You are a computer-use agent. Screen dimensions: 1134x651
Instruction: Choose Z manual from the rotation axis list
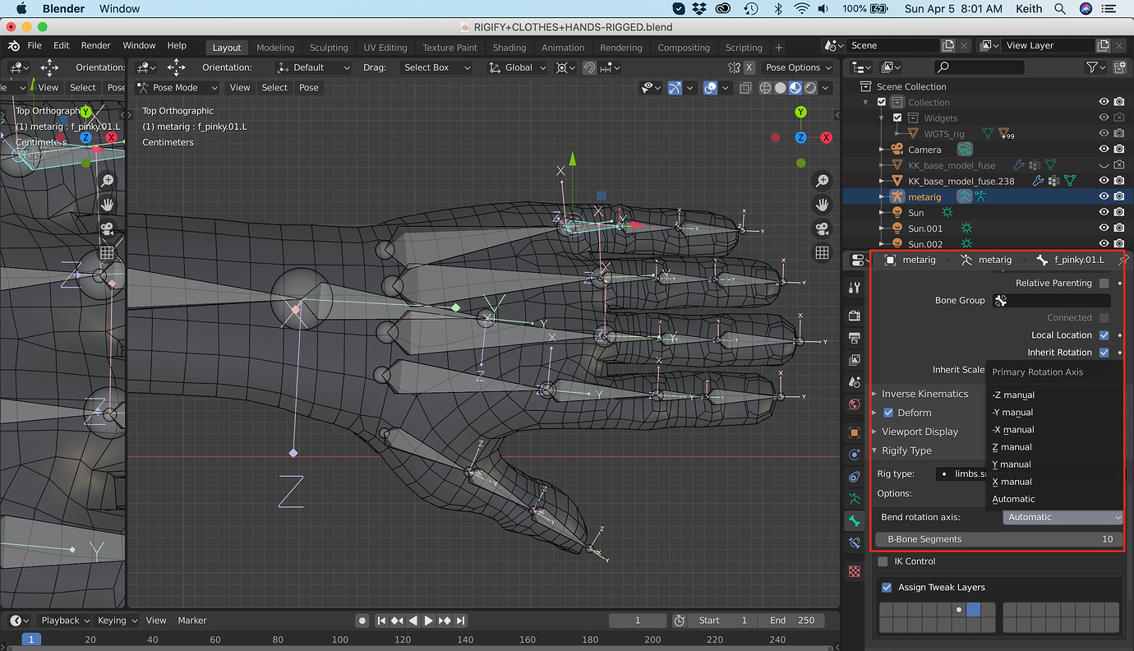(1012, 447)
